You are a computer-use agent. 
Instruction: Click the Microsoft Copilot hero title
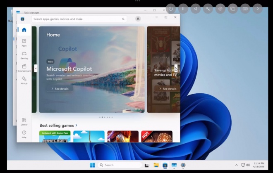coord(69,69)
